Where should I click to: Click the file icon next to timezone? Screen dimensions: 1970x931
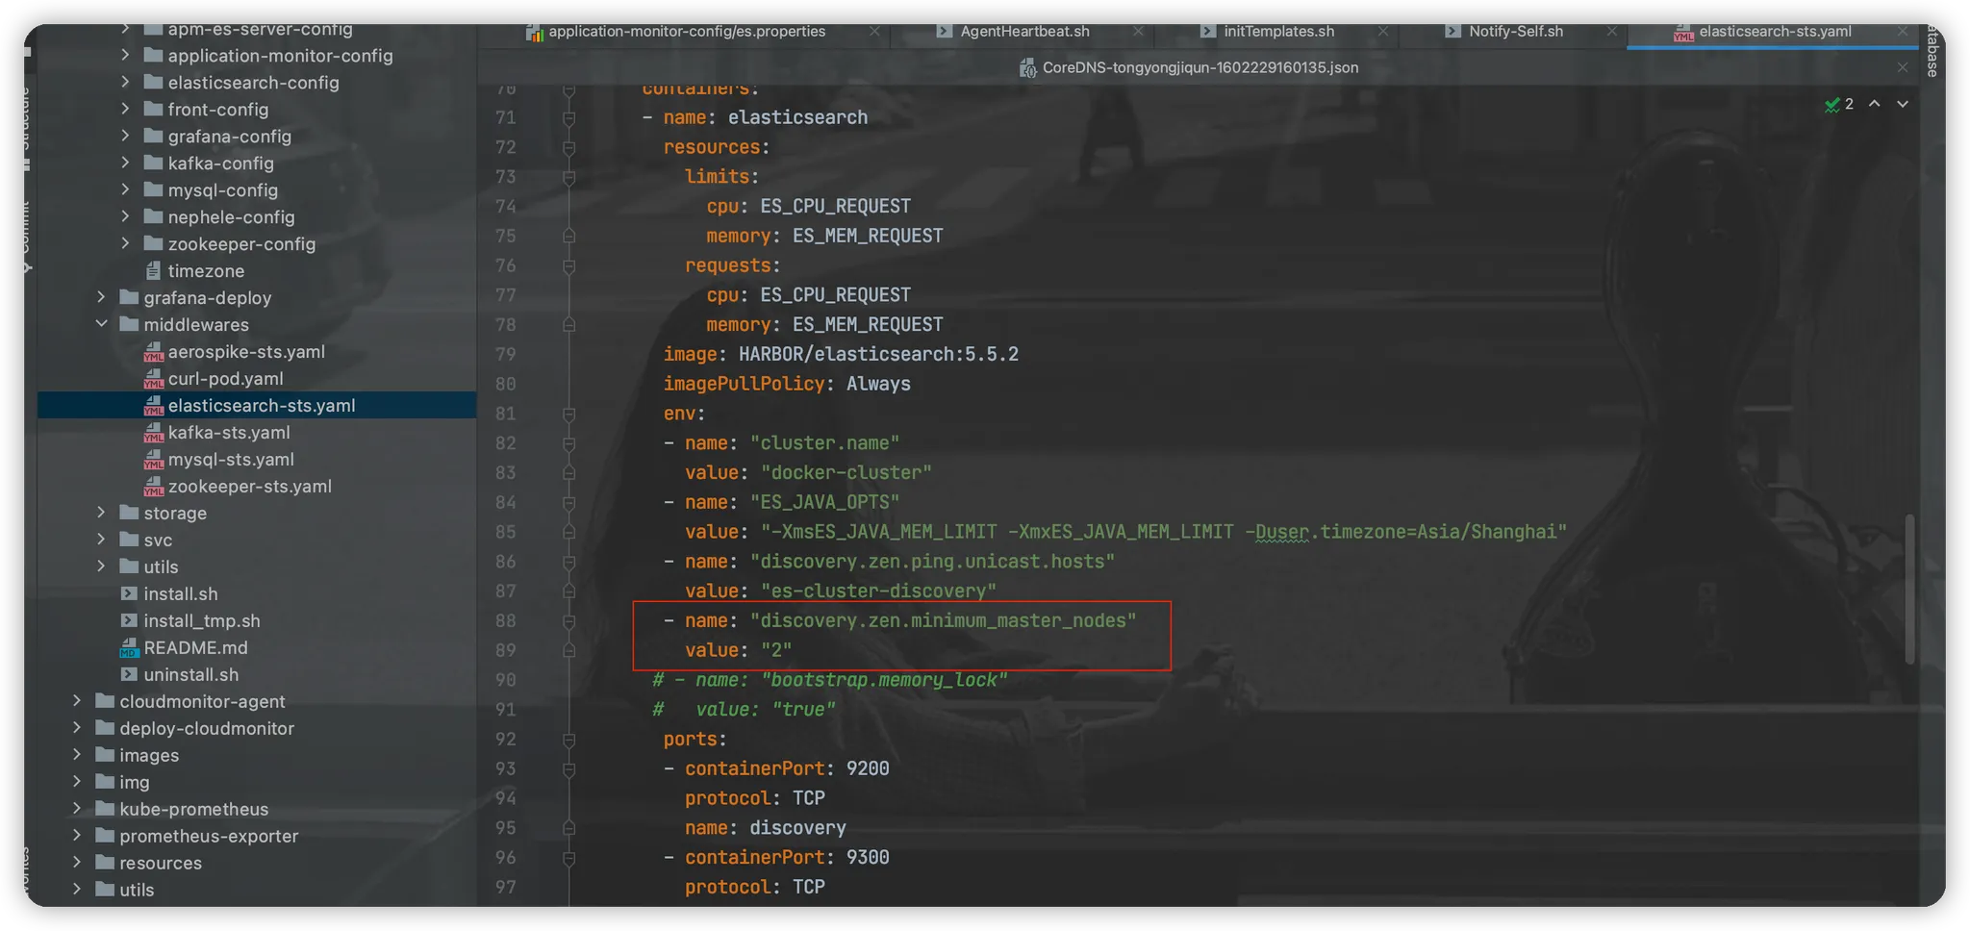pos(153,271)
